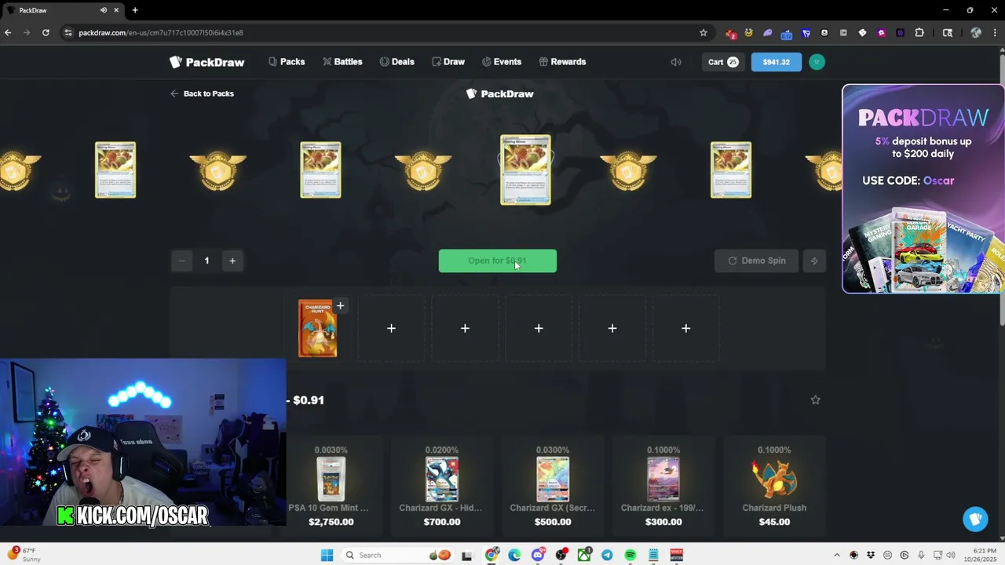Favorite this pack with the star icon
This screenshot has height=565, width=1005.
coord(815,400)
